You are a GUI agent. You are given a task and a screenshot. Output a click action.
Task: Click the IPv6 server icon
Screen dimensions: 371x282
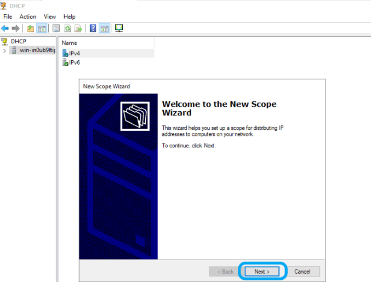click(x=65, y=62)
